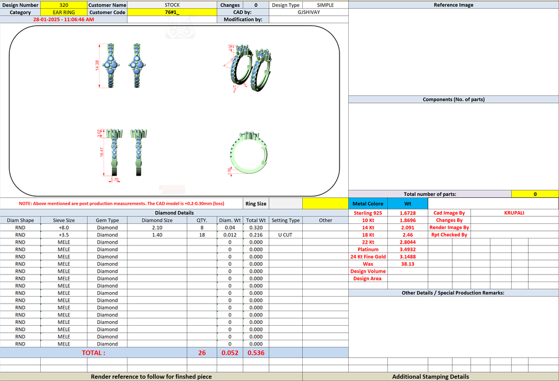Select 14 Kt weight 2.091
This screenshot has height=381, width=559.
(x=408, y=227)
